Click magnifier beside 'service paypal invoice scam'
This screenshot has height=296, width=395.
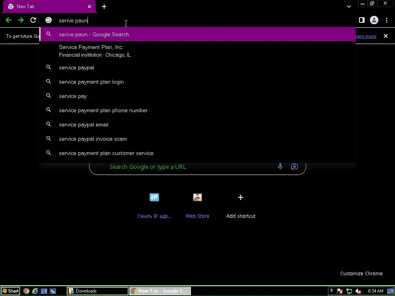49,138
